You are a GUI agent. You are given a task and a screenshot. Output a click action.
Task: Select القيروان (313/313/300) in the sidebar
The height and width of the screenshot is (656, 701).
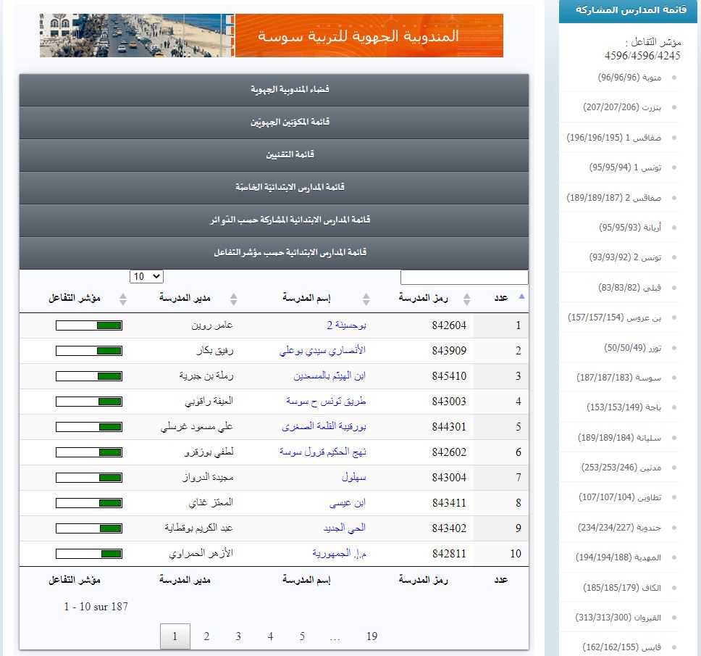coord(618,618)
